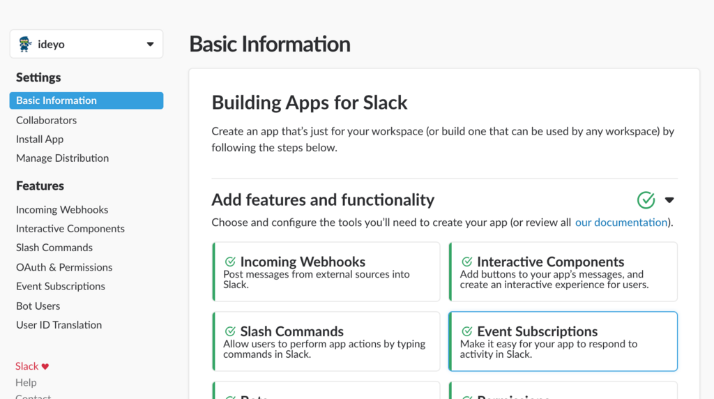
Task: Open the Interactive Components card
Action: pos(563,272)
